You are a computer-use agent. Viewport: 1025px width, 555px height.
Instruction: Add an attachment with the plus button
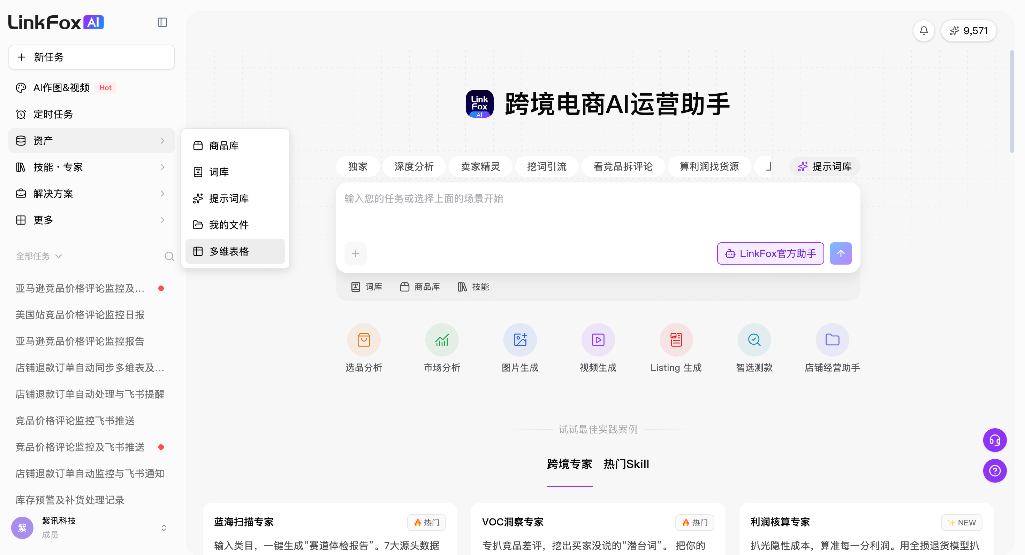point(355,253)
